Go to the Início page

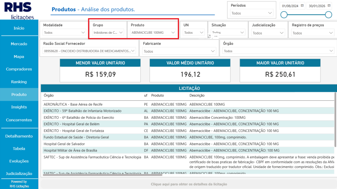pos(19,28)
